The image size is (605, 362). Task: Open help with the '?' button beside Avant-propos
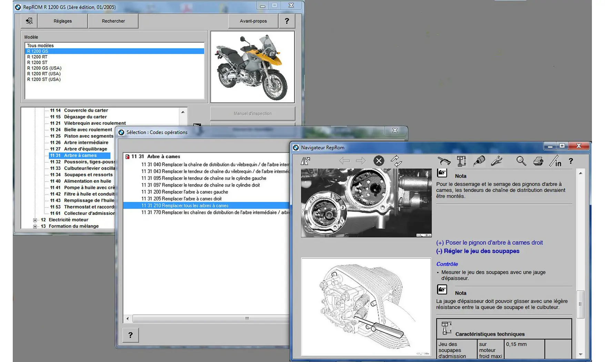(287, 21)
